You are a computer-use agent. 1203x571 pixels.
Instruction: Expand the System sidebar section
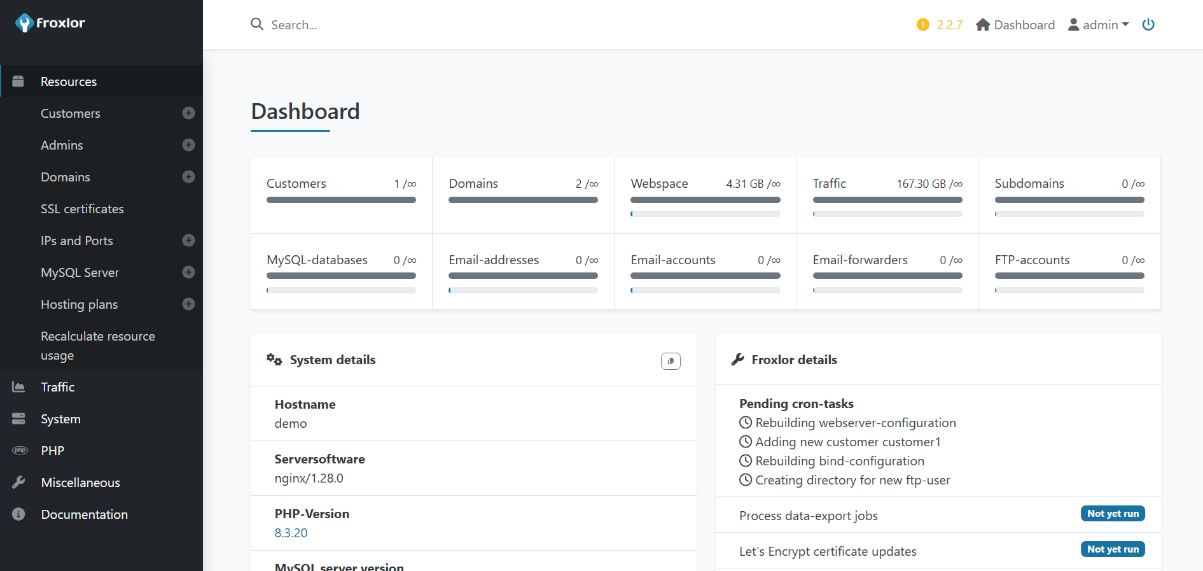tap(102, 419)
